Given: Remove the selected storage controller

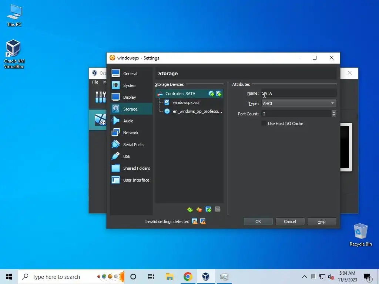Looking at the screenshot, I should (199, 210).
